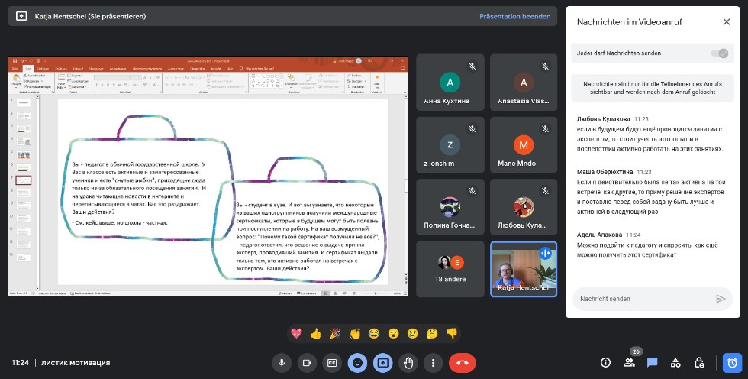Click the blue alarm clock extension icon
This screenshot has width=748, height=379.
click(x=732, y=362)
